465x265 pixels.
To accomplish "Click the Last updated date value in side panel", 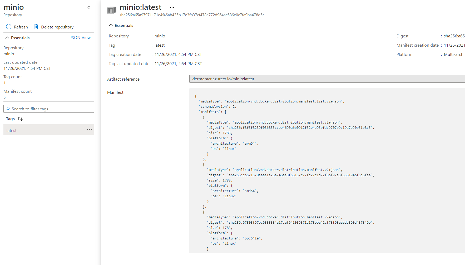I will pyautogui.click(x=27, y=68).
